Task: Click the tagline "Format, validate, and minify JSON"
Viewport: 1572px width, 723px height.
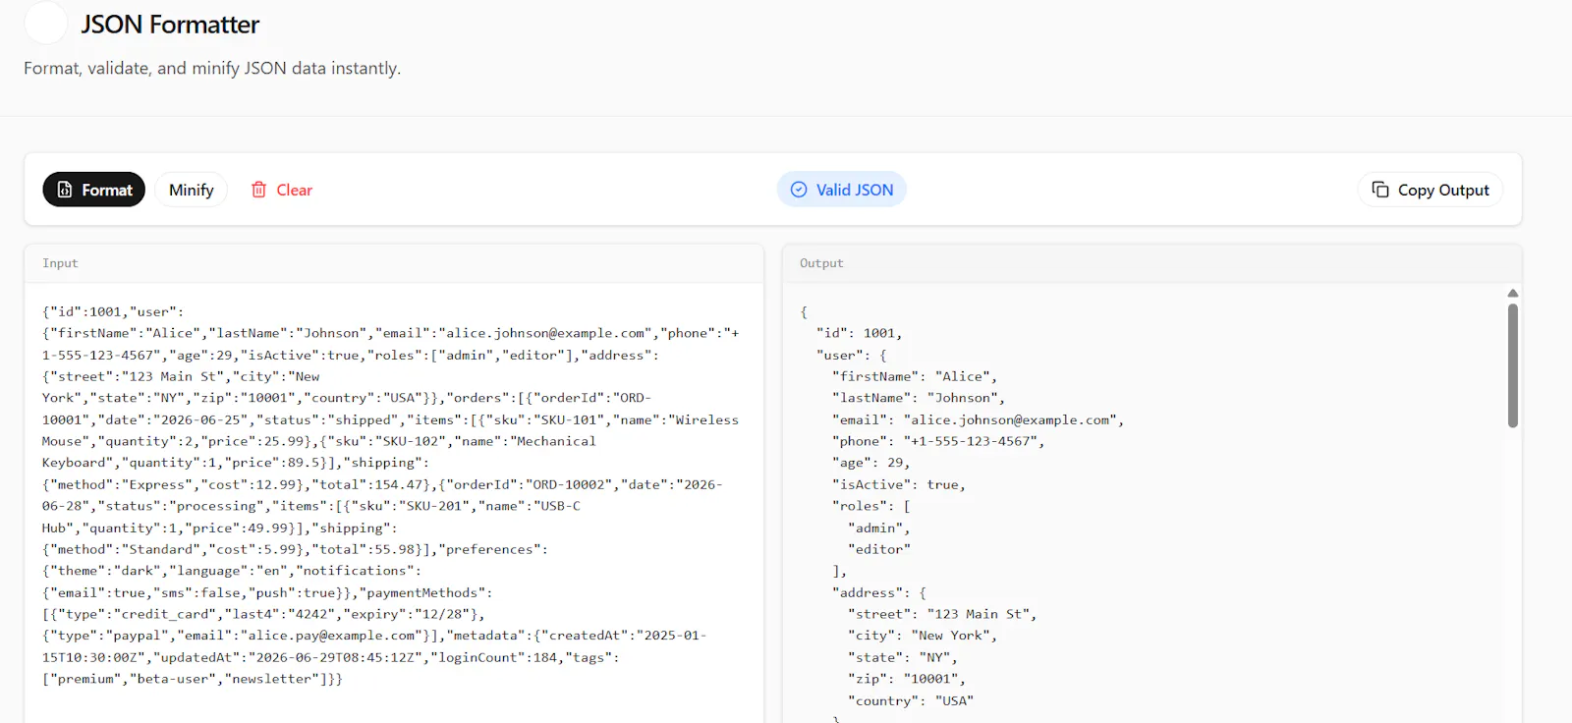Action: point(212,68)
